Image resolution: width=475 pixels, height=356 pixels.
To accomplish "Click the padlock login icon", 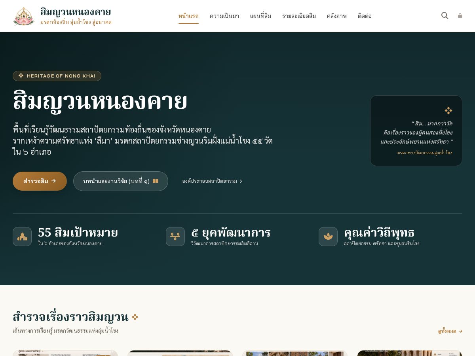I will [460, 16].
